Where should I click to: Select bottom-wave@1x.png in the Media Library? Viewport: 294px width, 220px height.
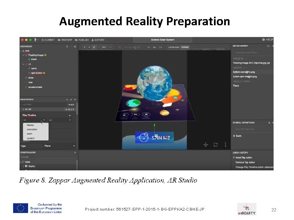pos(244,72)
